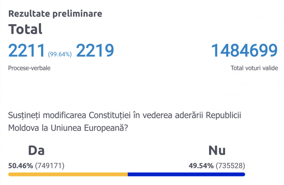This screenshot has width=284, height=185.
Task: Click the yellow Da segment of the bar
Action: point(67,174)
